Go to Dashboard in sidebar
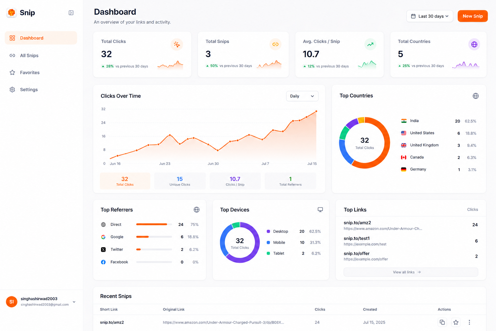Viewport: 496px width, 331px height. pos(41,38)
